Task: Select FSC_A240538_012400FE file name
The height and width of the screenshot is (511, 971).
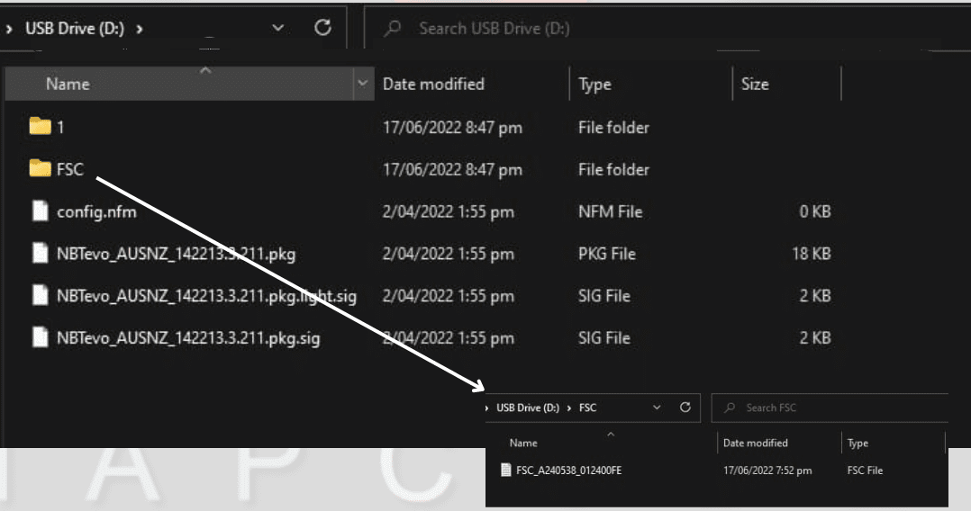Action: (569, 471)
